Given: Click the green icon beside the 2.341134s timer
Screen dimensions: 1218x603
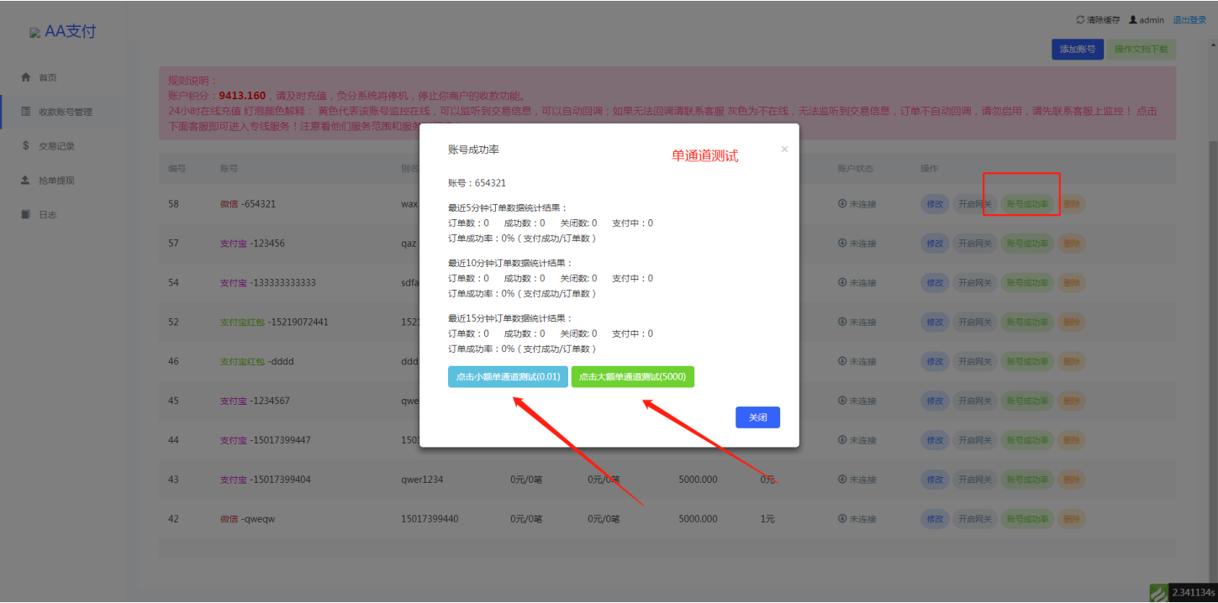Looking at the screenshot, I should point(1158,593).
